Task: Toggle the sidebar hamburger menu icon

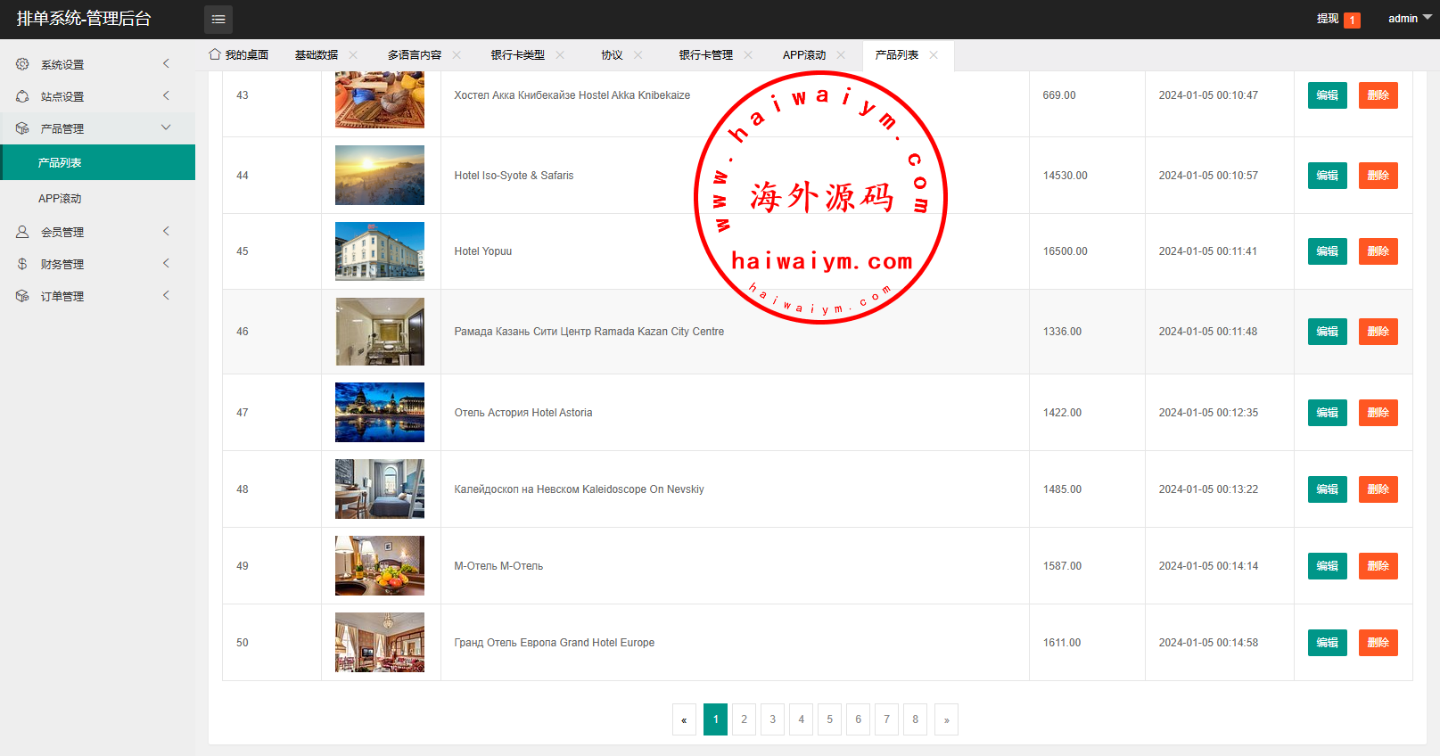Action: point(218,20)
